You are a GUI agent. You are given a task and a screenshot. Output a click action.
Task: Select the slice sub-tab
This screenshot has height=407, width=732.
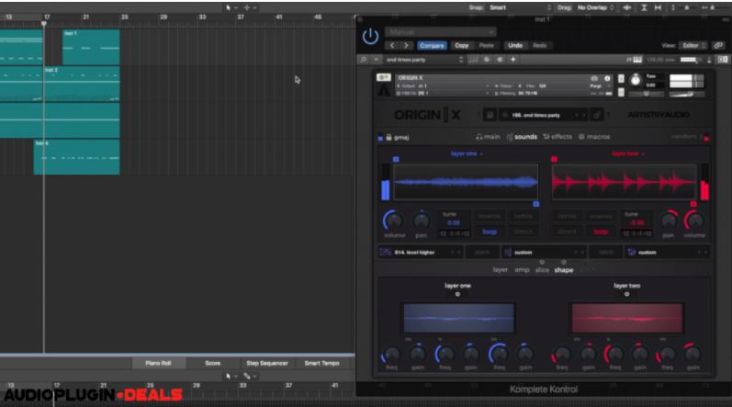pyautogui.click(x=542, y=270)
